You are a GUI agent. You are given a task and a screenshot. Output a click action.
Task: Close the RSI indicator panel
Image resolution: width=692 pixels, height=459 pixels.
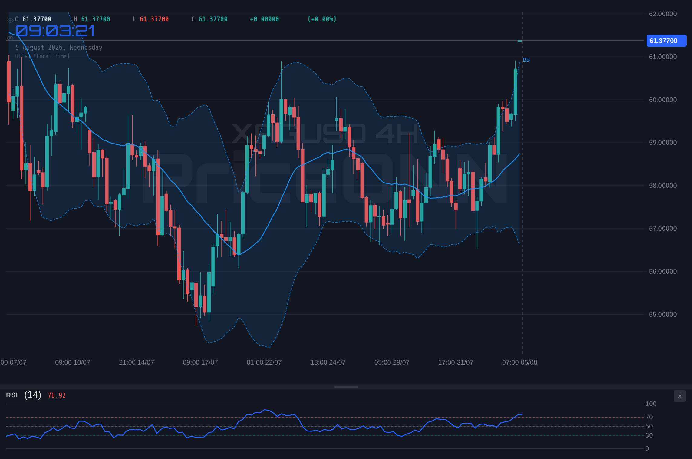coord(680,396)
